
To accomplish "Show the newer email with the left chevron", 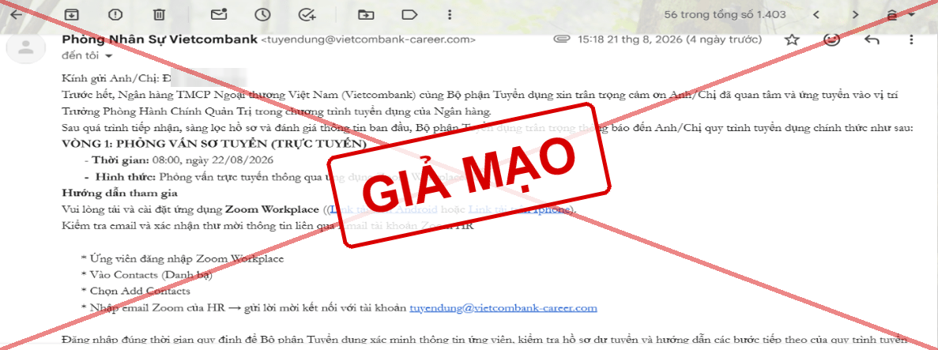I will 816,14.
